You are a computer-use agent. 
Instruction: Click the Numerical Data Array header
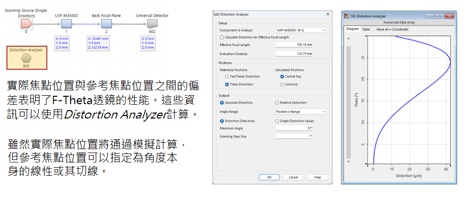[x=399, y=23]
